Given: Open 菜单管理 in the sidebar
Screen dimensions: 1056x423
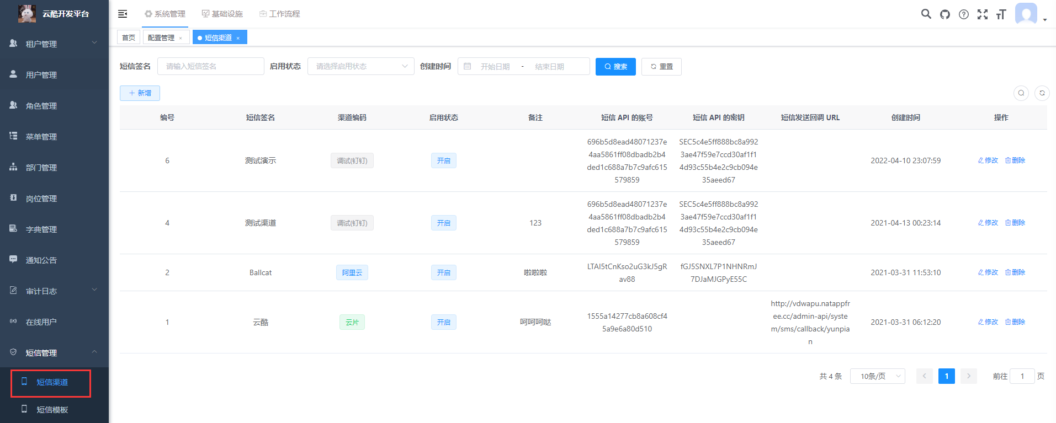Looking at the screenshot, I should pyautogui.click(x=54, y=136).
